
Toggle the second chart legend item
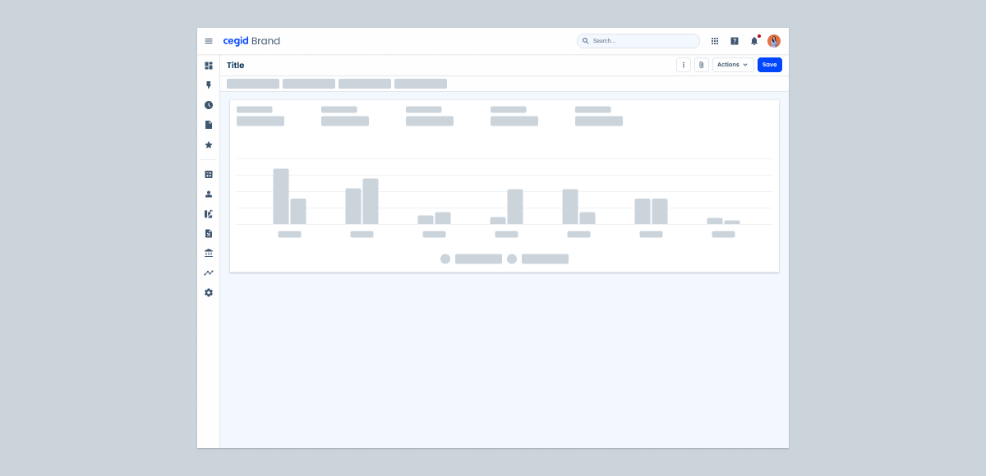tap(538, 259)
